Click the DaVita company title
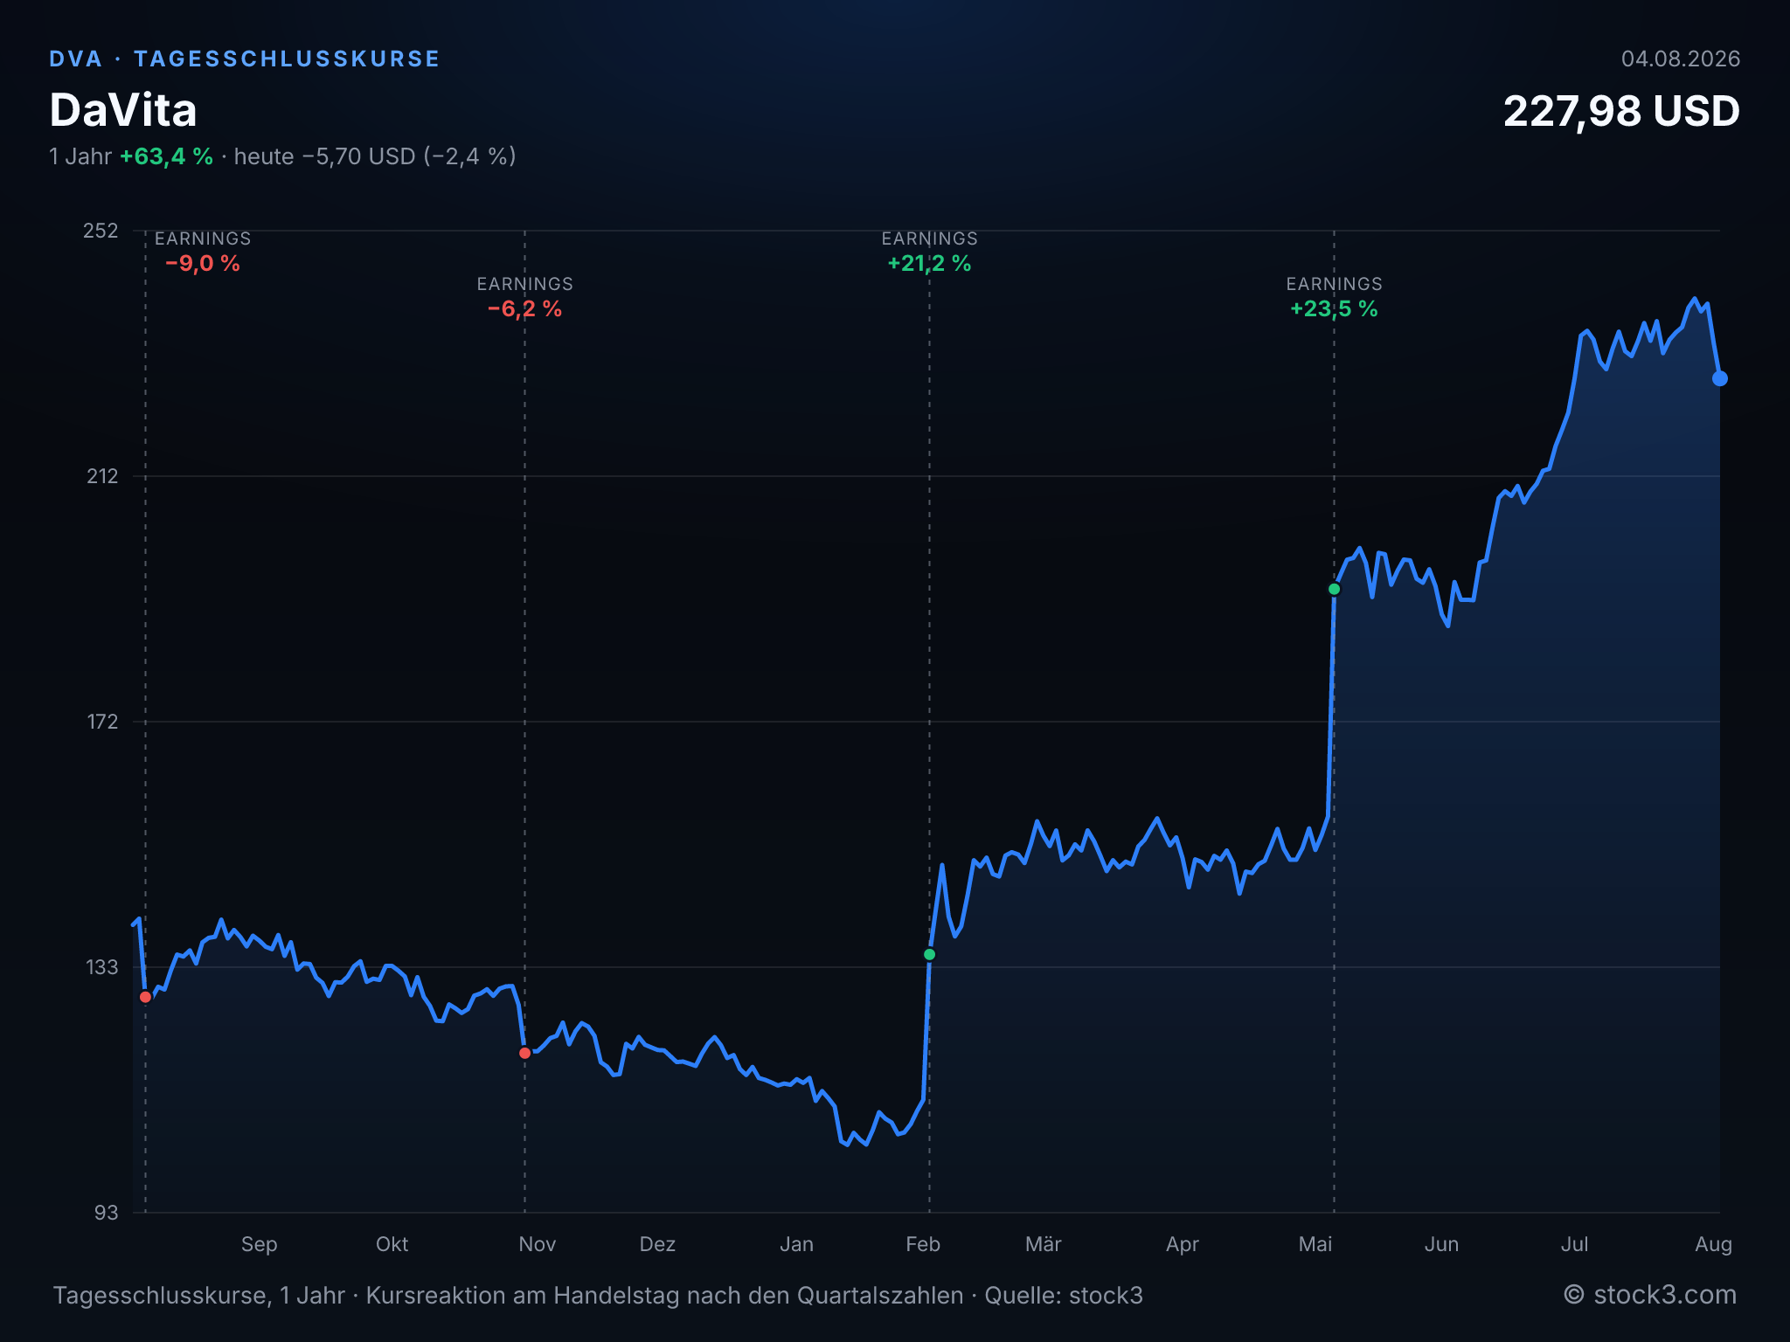The image size is (1790, 1342). click(x=123, y=110)
